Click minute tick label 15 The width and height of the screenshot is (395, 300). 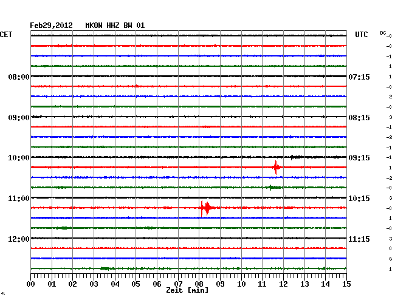[346, 284]
